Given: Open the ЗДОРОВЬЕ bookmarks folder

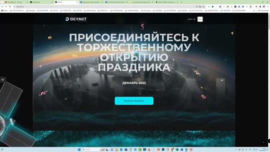Looking at the screenshot, I should pyautogui.click(x=157, y=11).
